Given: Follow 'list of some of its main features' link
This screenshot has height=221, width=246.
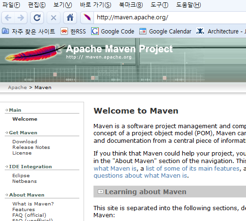Looking at the screenshot, I should click(x=193, y=168).
